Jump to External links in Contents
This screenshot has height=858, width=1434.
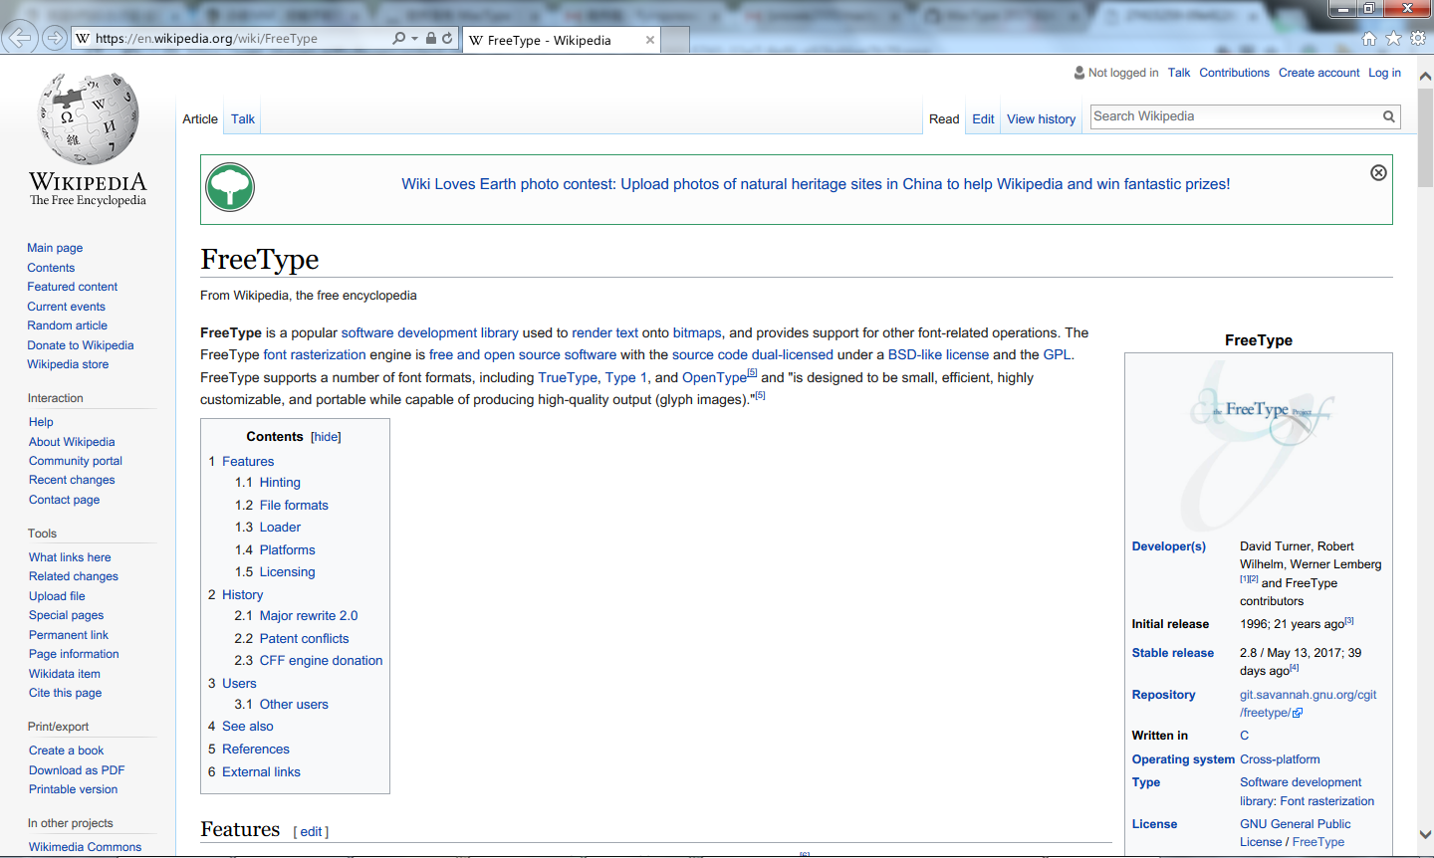261,772
